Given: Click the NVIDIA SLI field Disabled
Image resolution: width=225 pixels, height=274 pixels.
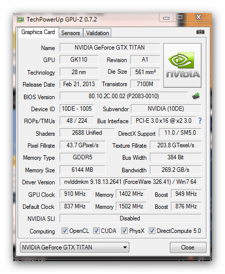Looking at the screenshot, I should click(130, 218).
